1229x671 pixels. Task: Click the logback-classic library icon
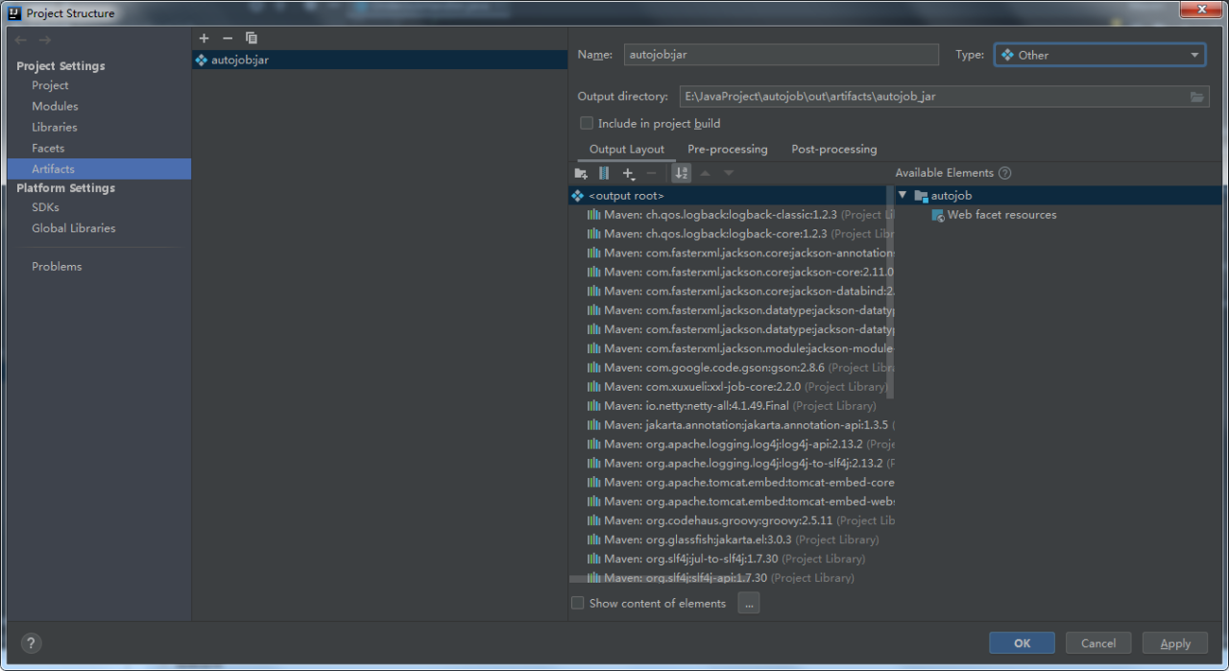pos(594,215)
